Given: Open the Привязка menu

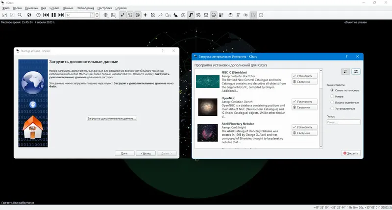Looking at the screenshot, I should click(x=31, y=8).
